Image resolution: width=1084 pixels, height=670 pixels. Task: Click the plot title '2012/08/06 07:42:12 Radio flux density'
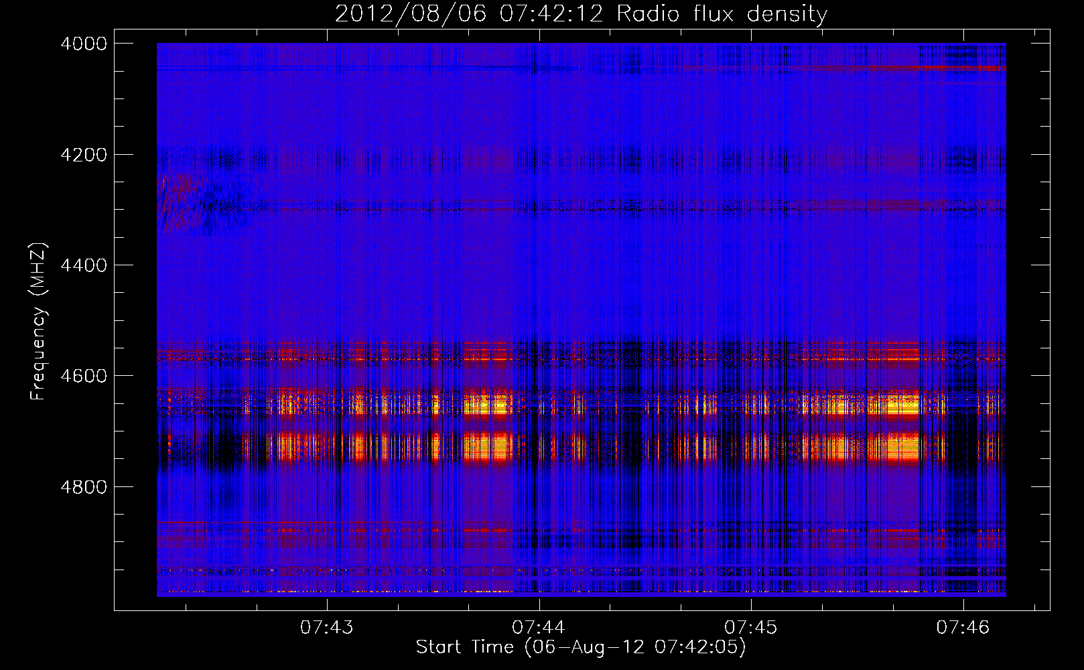582,13
